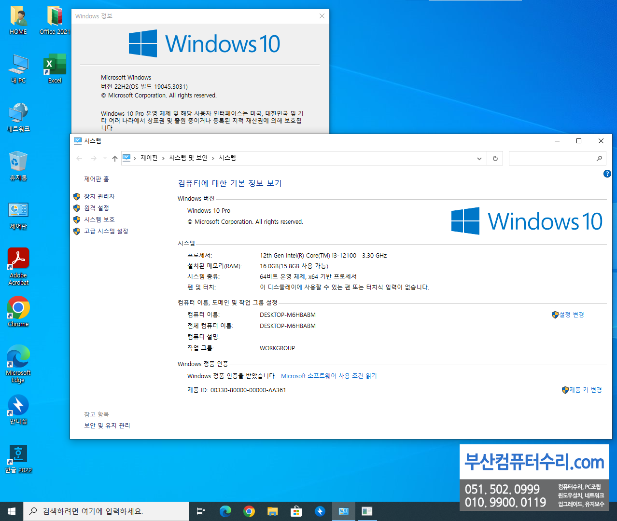The height and width of the screenshot is (521, 617).
Task: Click the refresh button in address bar
Action: (x=495, y=158)
